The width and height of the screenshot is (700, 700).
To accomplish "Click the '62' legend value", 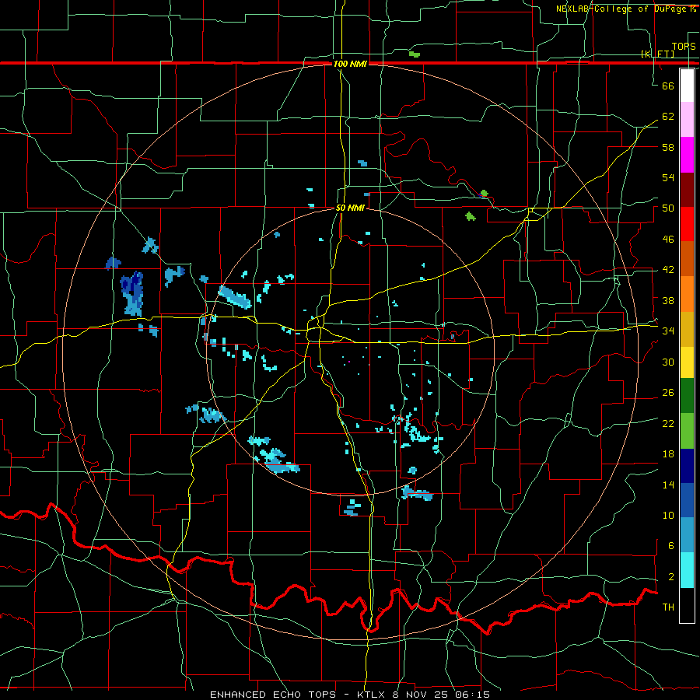I will pos(668,116).
